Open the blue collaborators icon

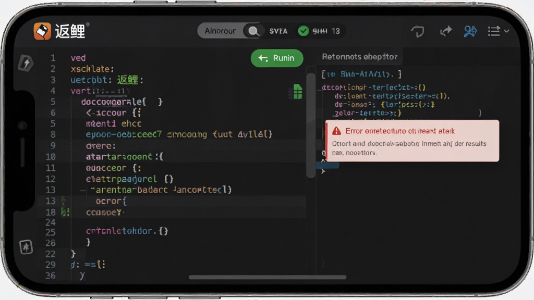tap(470, 31)
